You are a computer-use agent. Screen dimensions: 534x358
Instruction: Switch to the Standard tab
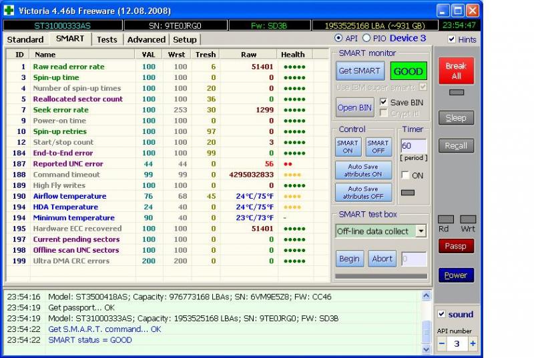click(x=25, y=40)
